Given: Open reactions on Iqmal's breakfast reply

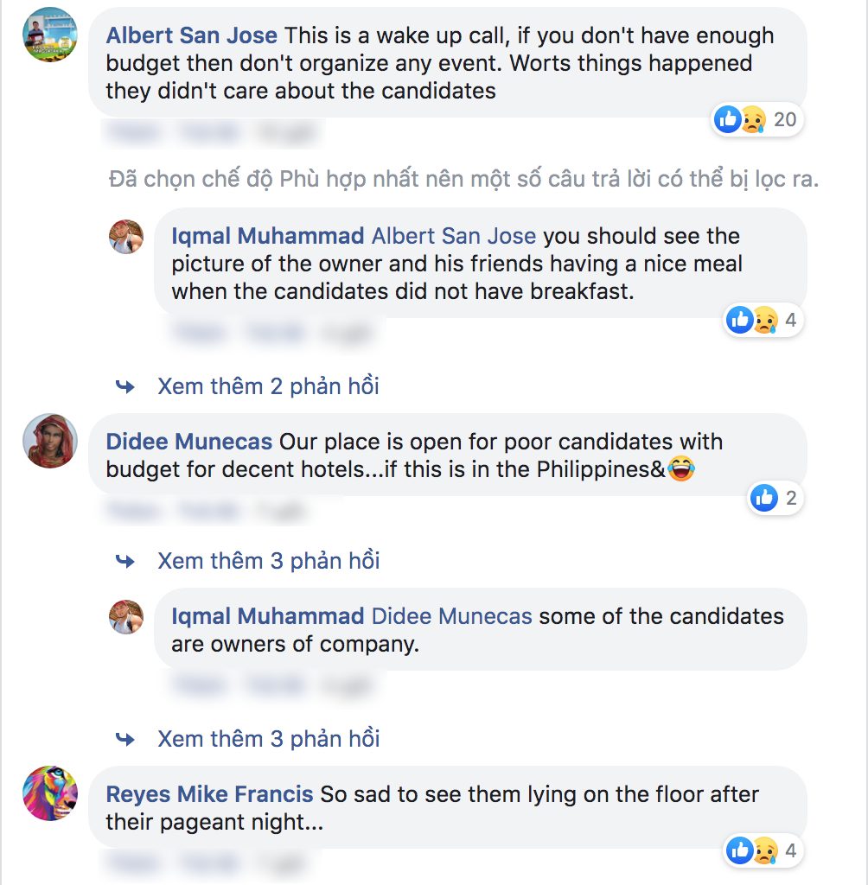Looking at the screenshot, I should [x=761, y=321].
